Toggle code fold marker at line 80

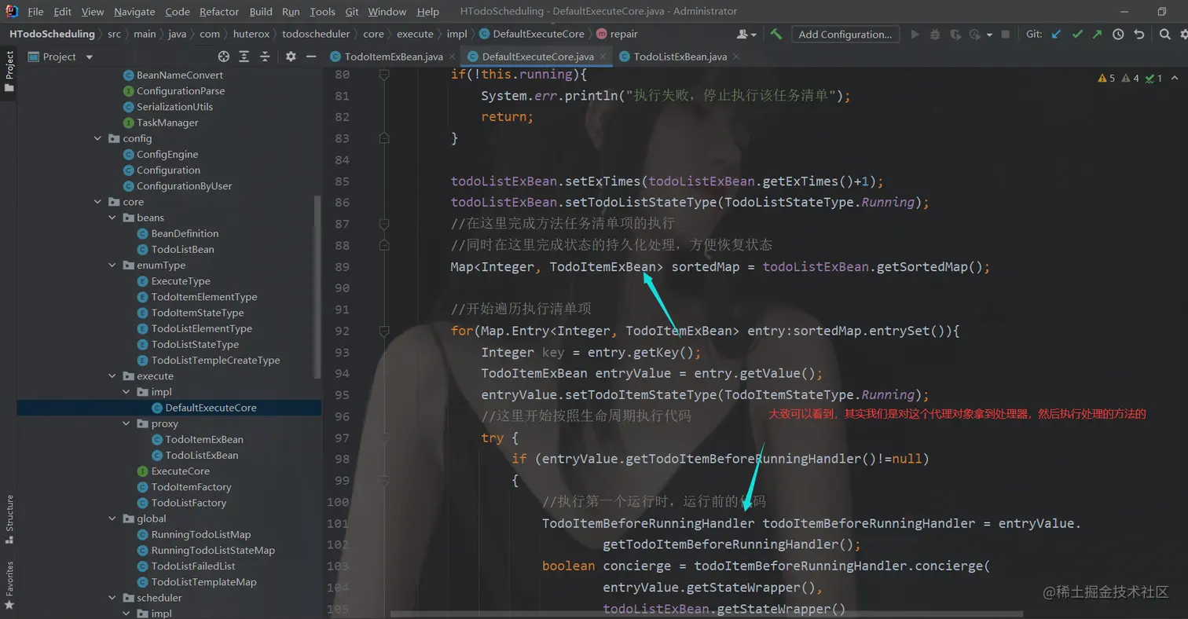384,75
